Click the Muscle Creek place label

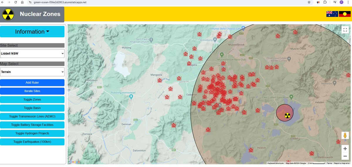pyautogui.click(x=298, y=49)
